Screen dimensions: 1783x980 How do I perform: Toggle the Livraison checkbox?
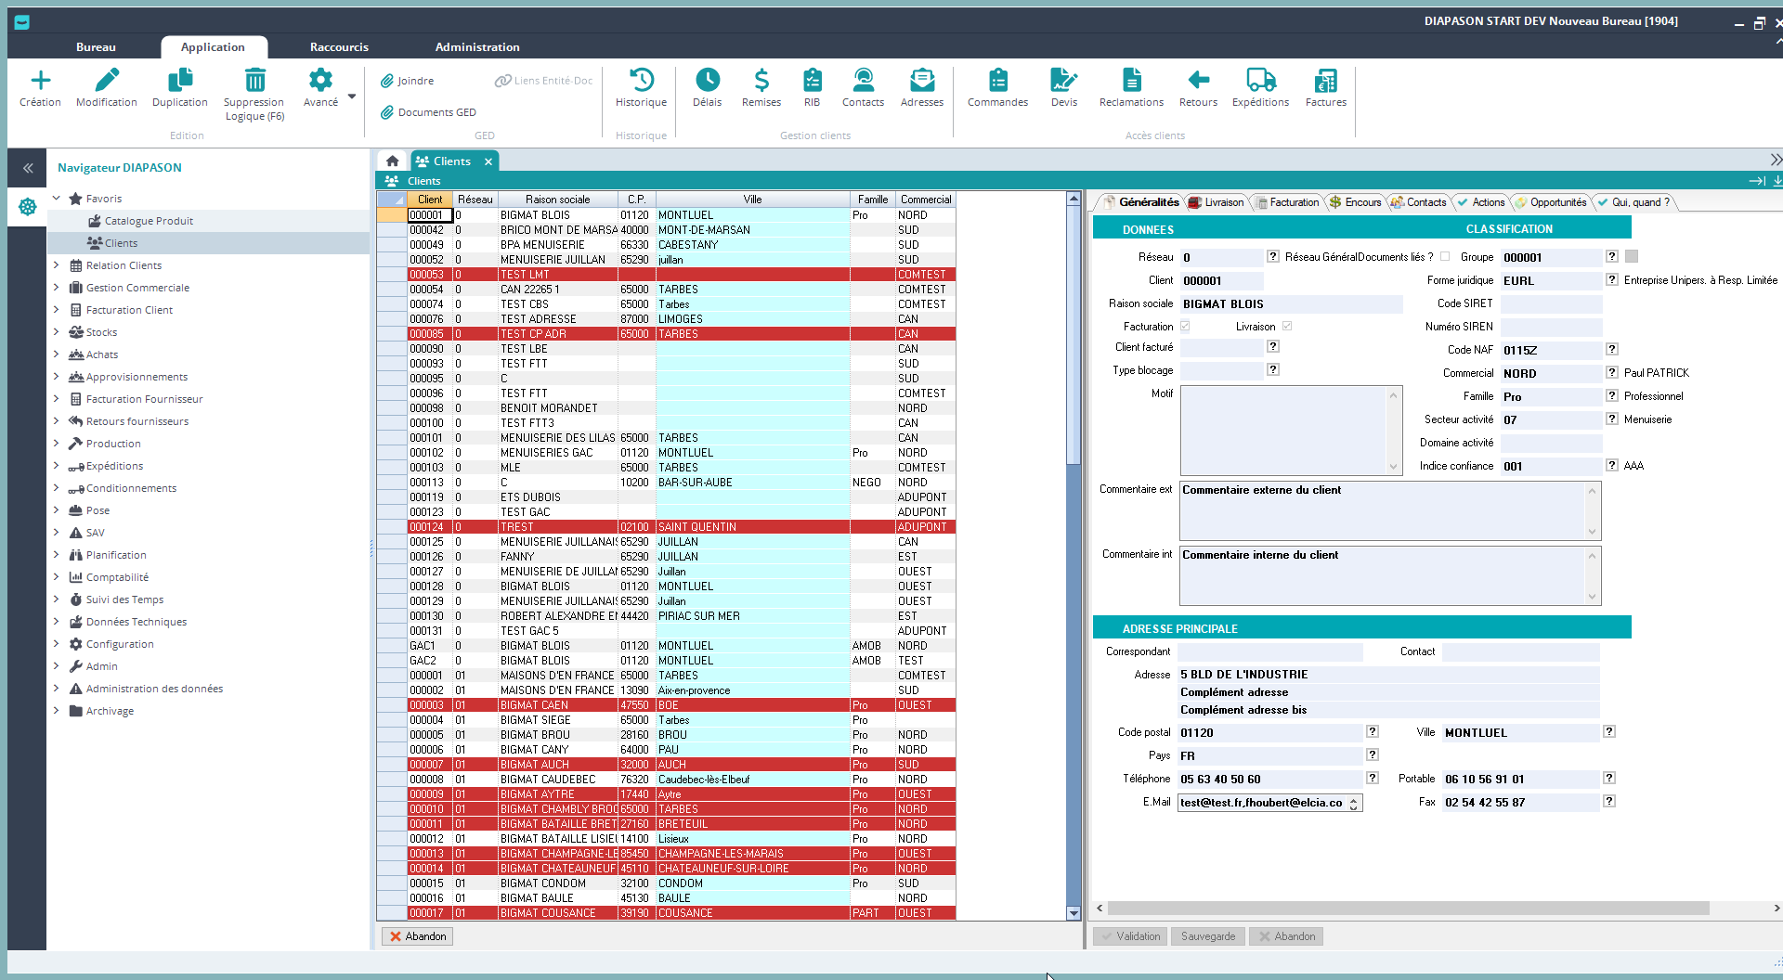1287,327
